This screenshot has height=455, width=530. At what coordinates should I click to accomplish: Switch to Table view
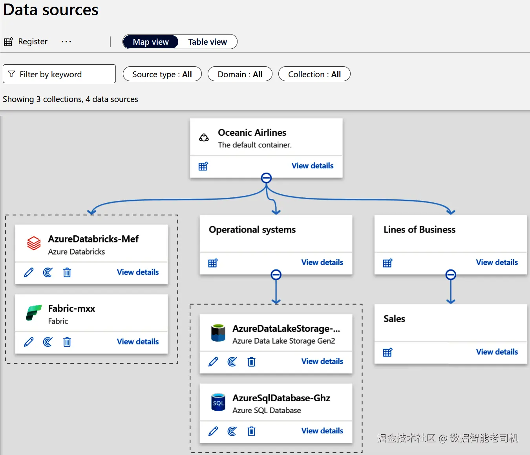tap(207, 42)
